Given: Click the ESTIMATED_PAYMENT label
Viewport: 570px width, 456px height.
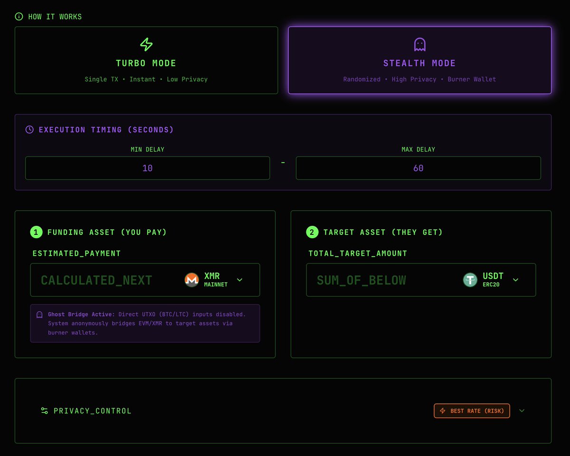Looking at the screenshot, I should pos(77,253).
